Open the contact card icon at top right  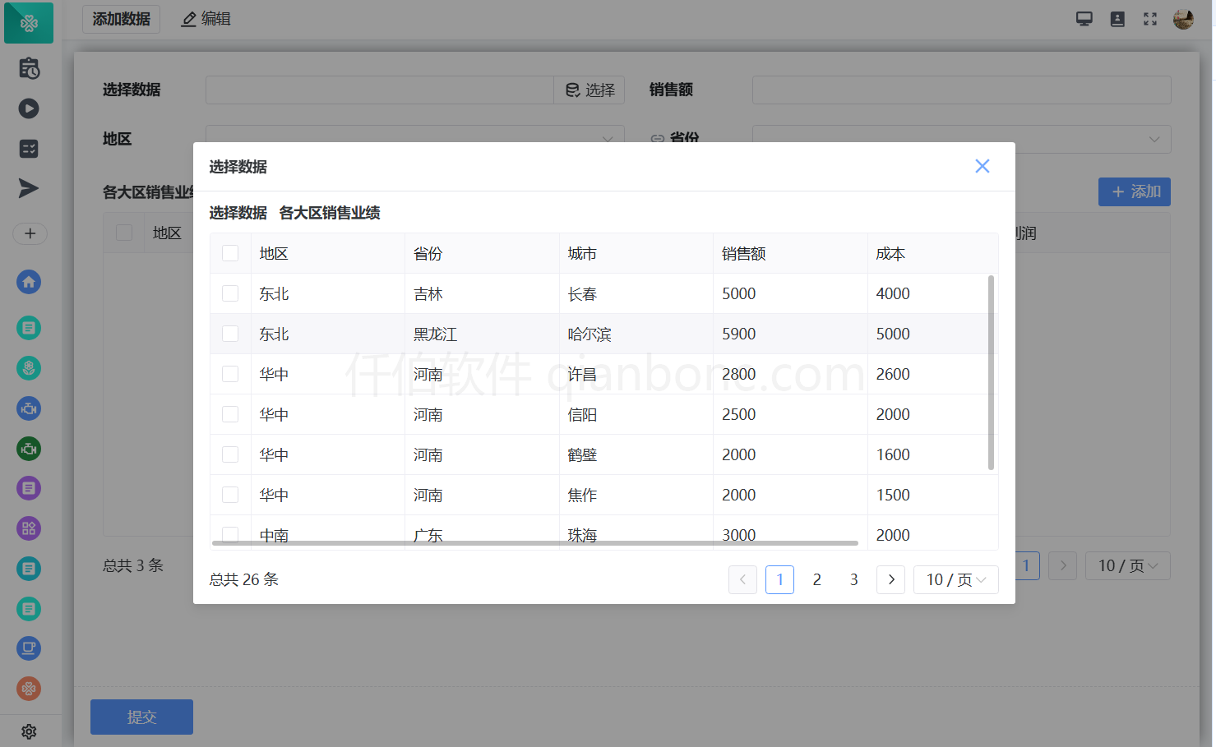click(x=1117, y=18)
